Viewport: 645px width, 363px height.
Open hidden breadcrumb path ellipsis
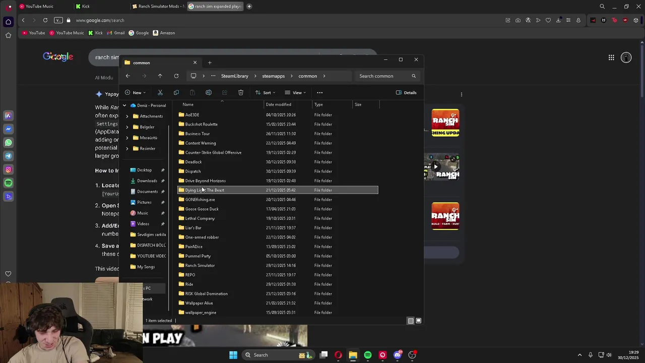click(213, 76)
